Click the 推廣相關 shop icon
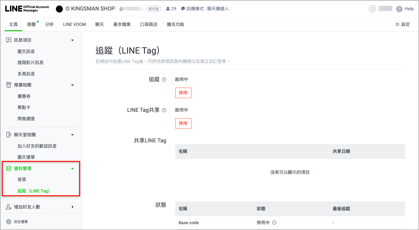This screenshot has height=230, width=419. coord(9,85)
